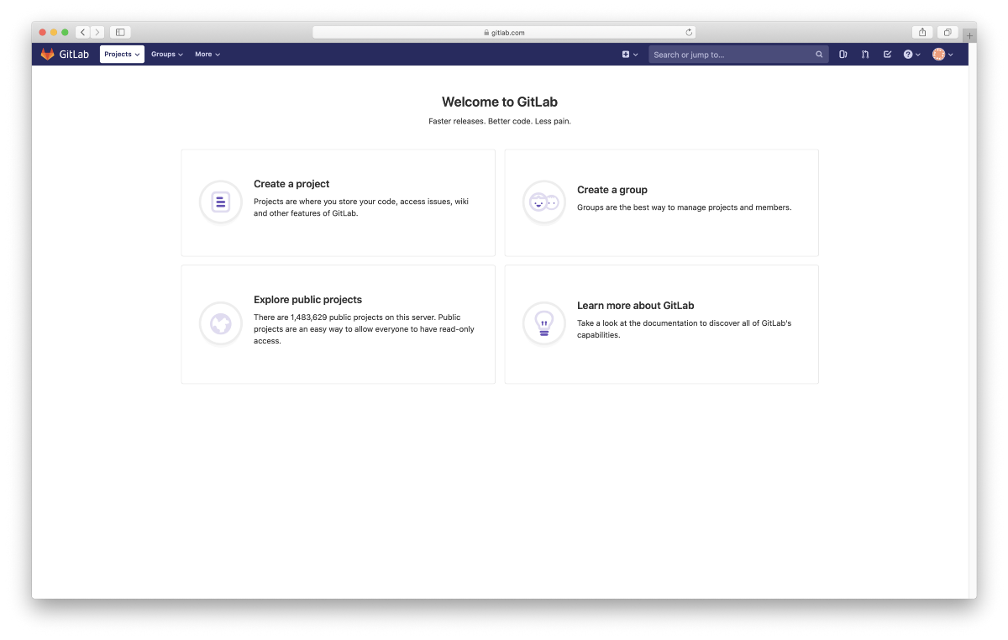1008x640 pixels.
Task: Open a new tab with plus button
Action: (x=969, y=35)
